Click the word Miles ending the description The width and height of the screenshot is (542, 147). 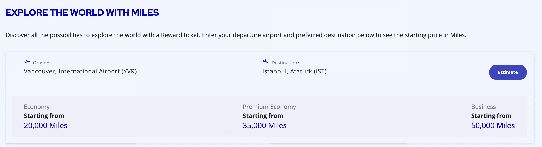pyautogui.click(x=458, y=35)
